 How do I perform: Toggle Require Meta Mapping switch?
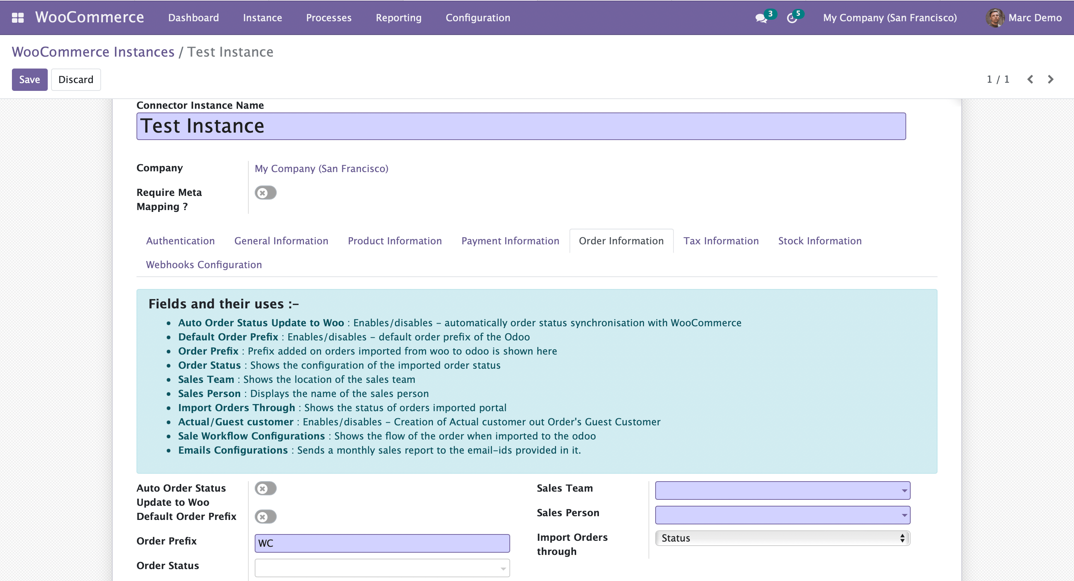(266, 193)
